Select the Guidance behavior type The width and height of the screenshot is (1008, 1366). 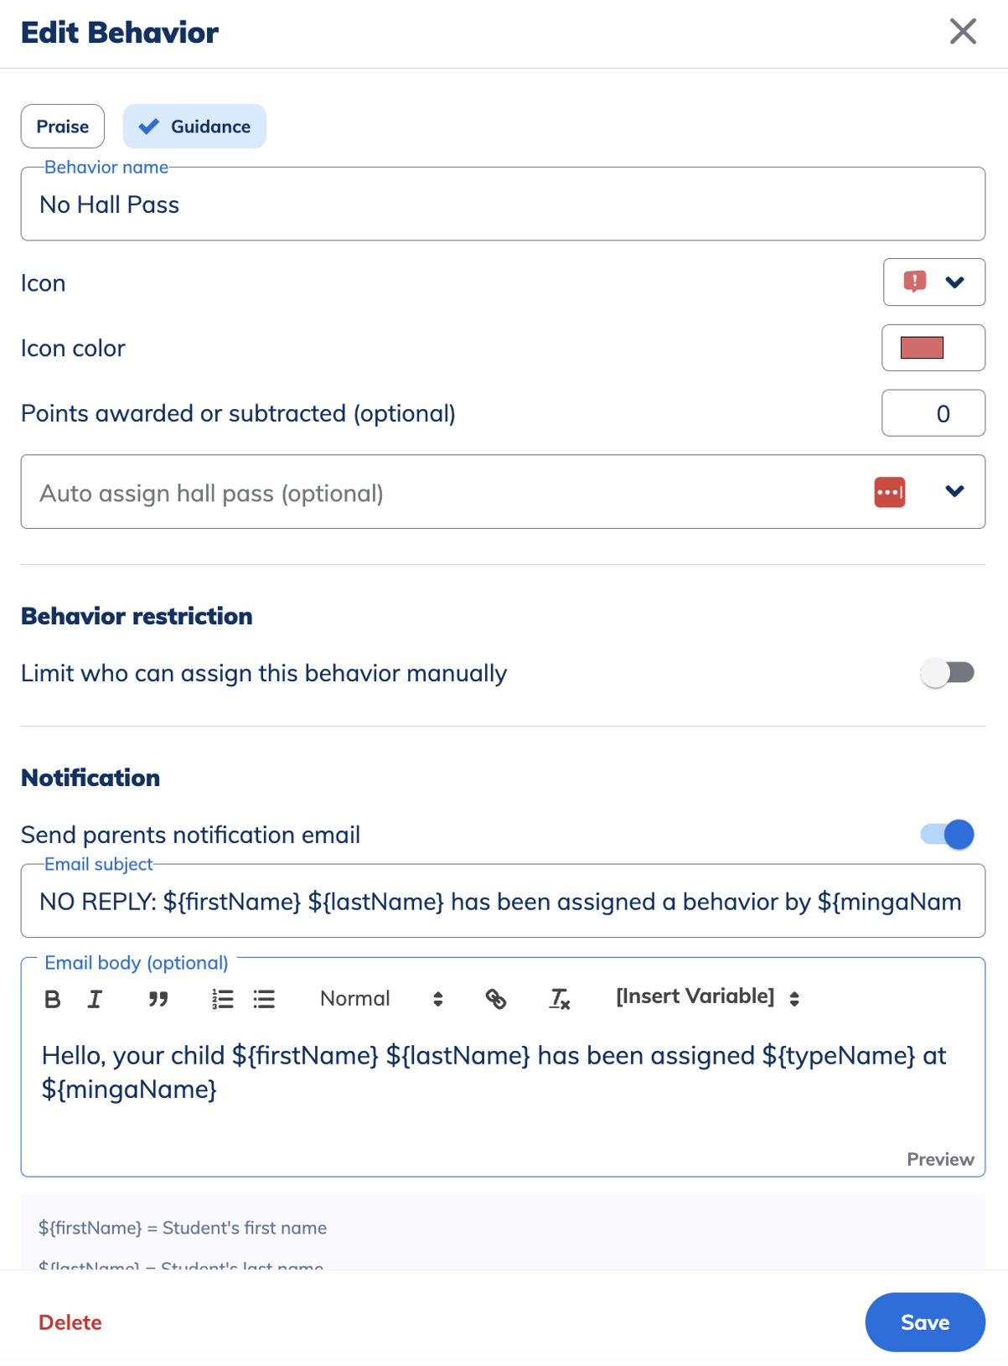pyautogui.click(x=194, y=127)
